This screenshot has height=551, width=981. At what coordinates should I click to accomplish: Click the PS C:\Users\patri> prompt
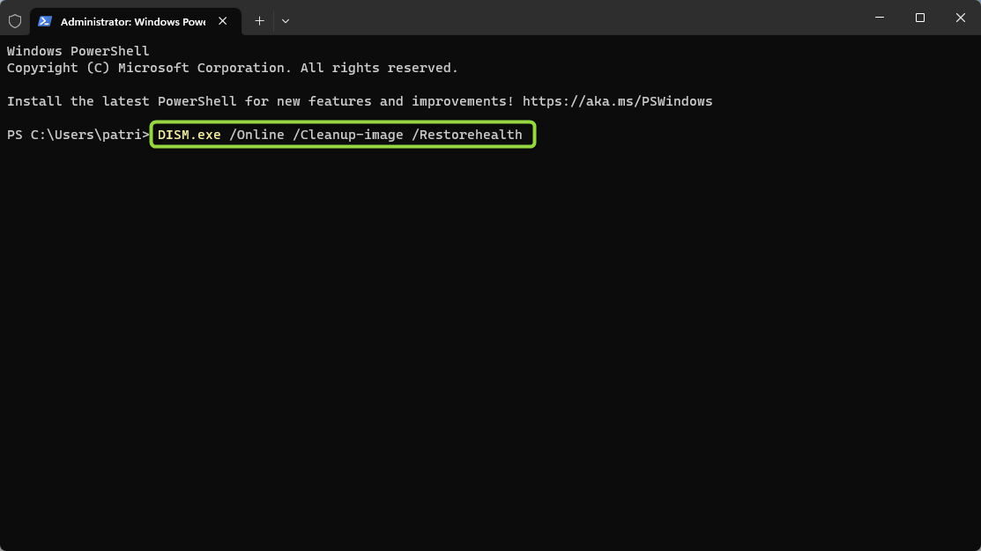coord(78,135)
